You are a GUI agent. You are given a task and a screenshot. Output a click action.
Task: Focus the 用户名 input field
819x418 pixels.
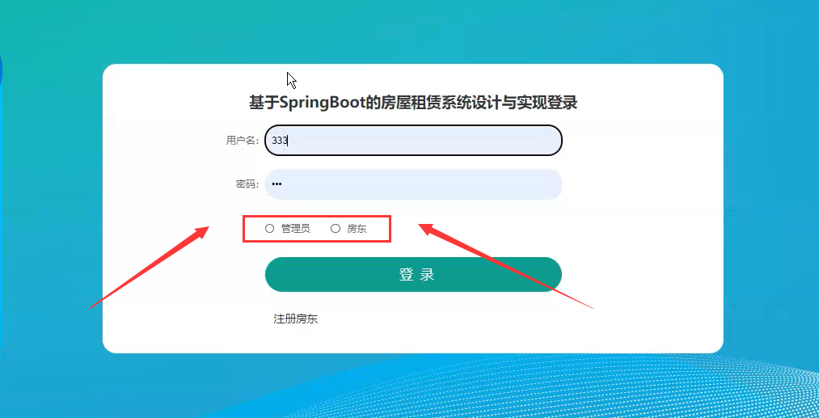tap(413, 141)
